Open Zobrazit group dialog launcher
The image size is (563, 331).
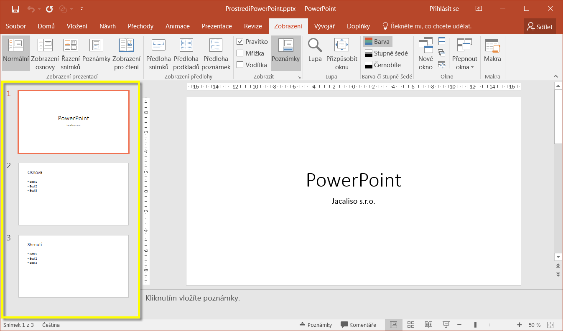click(298, 77)
